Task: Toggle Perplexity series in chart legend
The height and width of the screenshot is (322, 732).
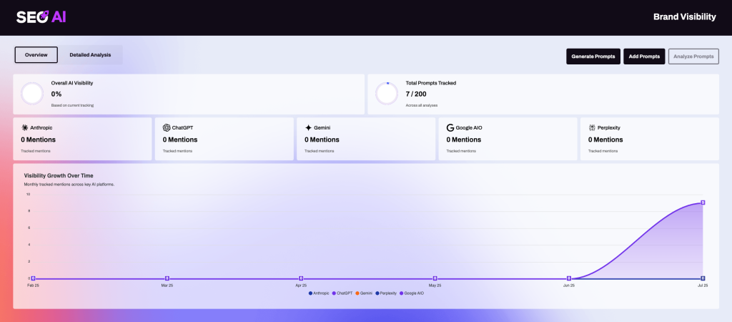Action: [385, 293]
